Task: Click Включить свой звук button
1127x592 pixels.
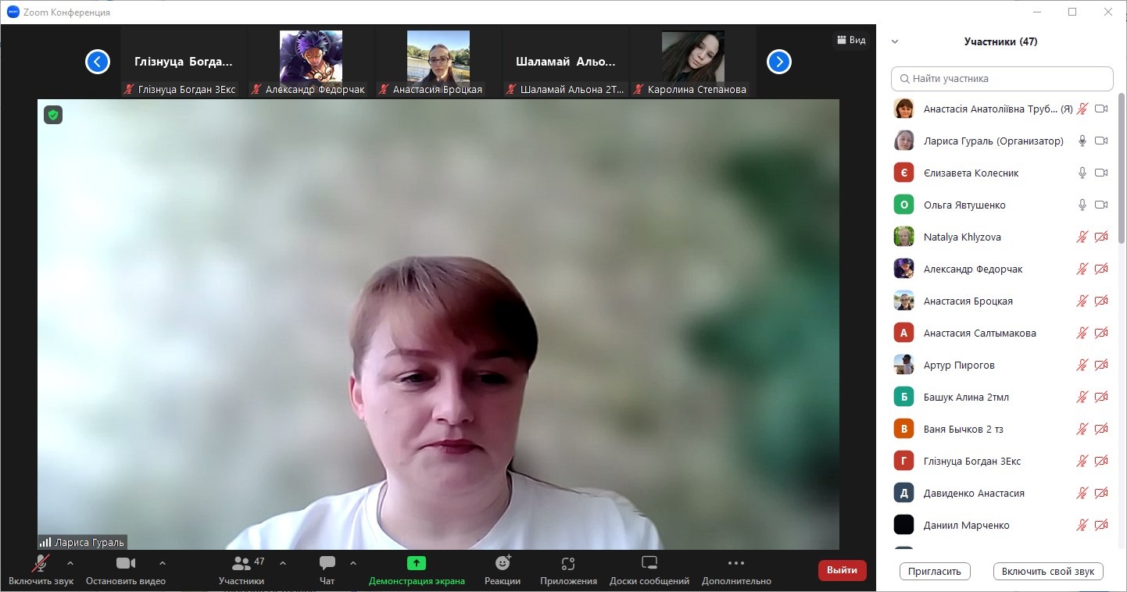Action: coord(1048,571)
